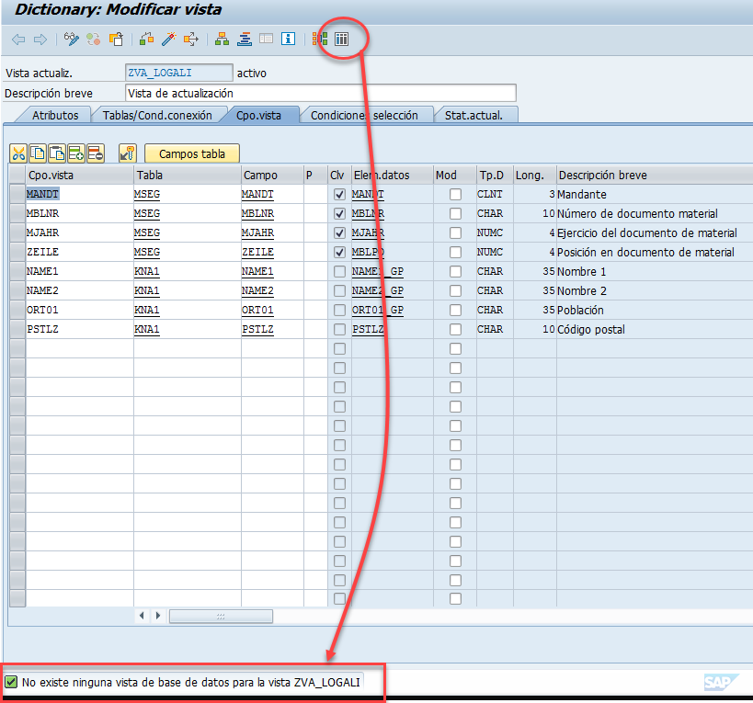Go forward with the right arrow icon

(40, 40)
